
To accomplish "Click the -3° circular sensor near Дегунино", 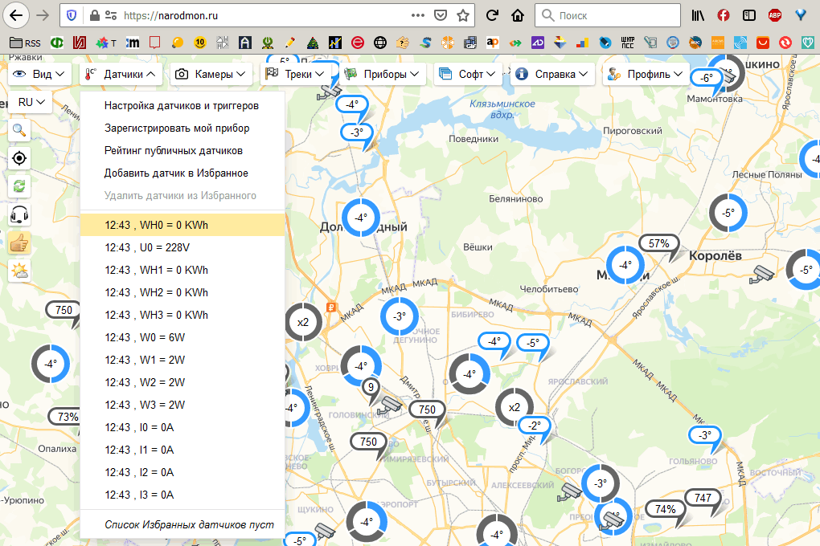I will [400, 316].
